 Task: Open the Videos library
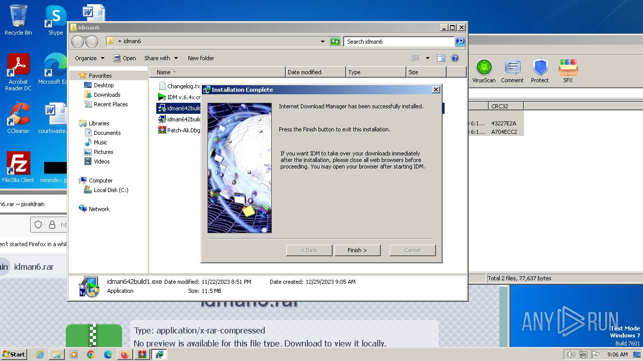(x=101, y=161)
